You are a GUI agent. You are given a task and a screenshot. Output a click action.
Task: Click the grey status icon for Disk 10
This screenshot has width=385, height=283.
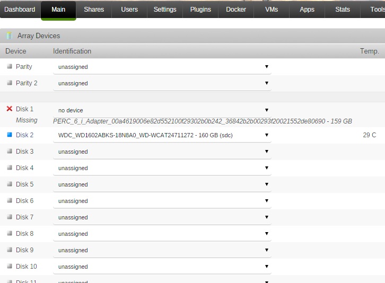tap(10, 266)
